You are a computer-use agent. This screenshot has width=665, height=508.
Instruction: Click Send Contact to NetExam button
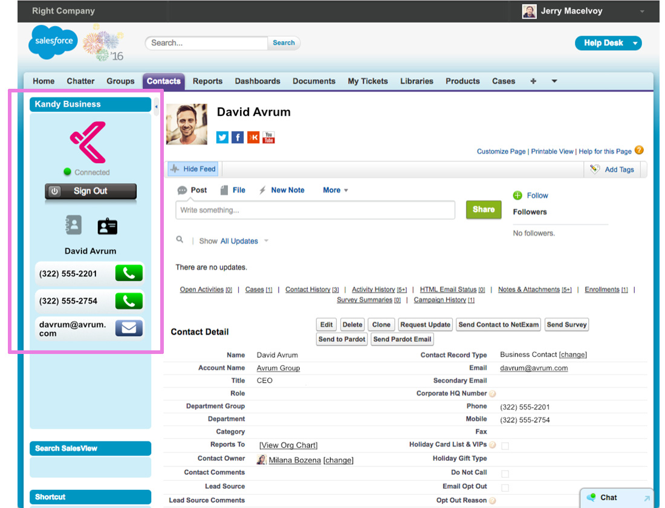(x=498, y=324)
